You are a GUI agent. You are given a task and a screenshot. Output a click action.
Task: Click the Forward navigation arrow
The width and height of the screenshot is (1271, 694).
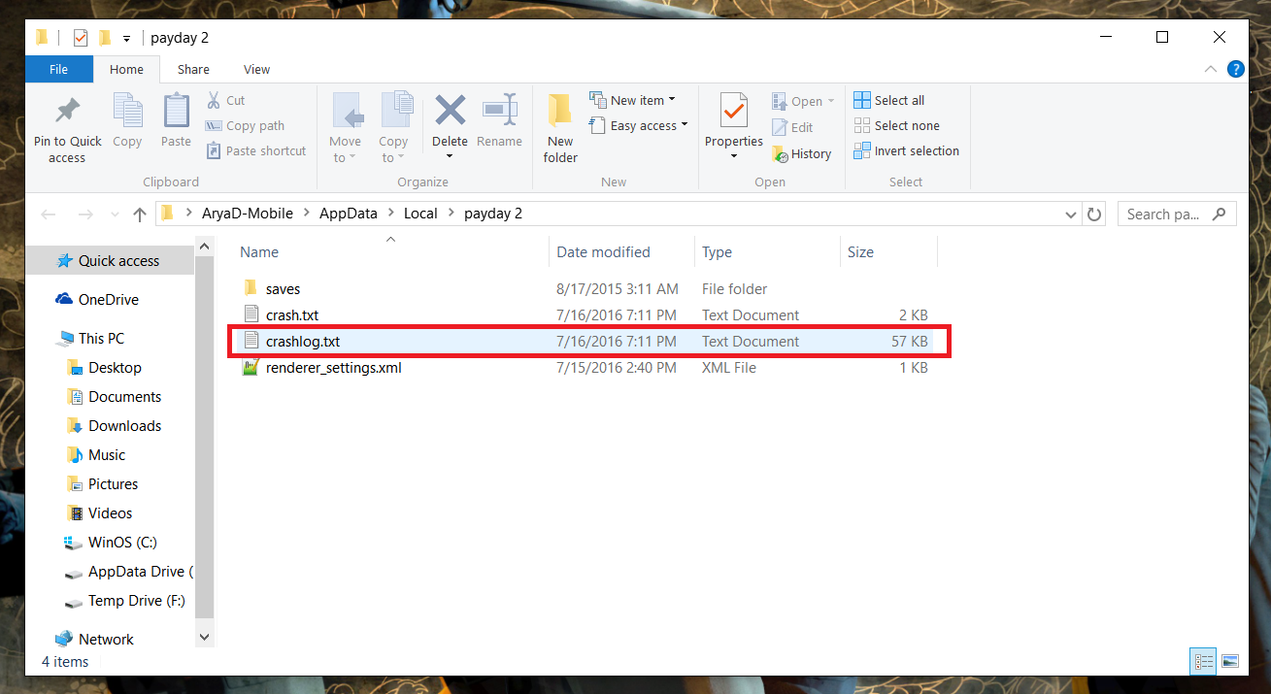[x=85, y=215]
